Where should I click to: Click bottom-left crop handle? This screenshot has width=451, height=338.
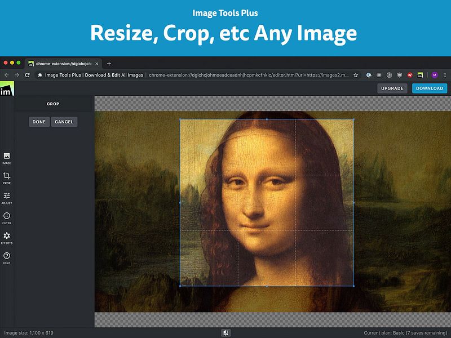tap(180, 286)
